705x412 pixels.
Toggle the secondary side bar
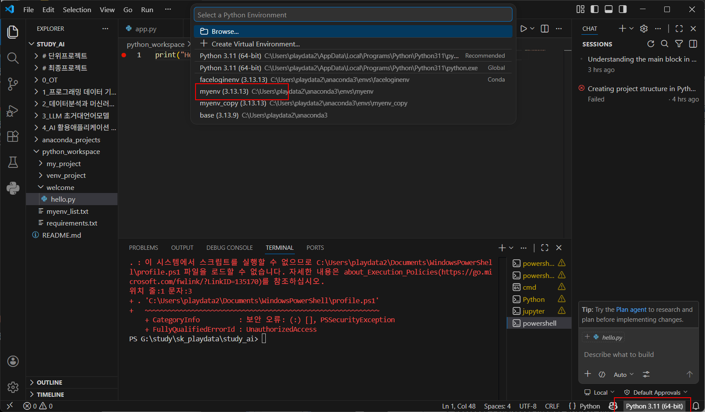click(623, 9)
